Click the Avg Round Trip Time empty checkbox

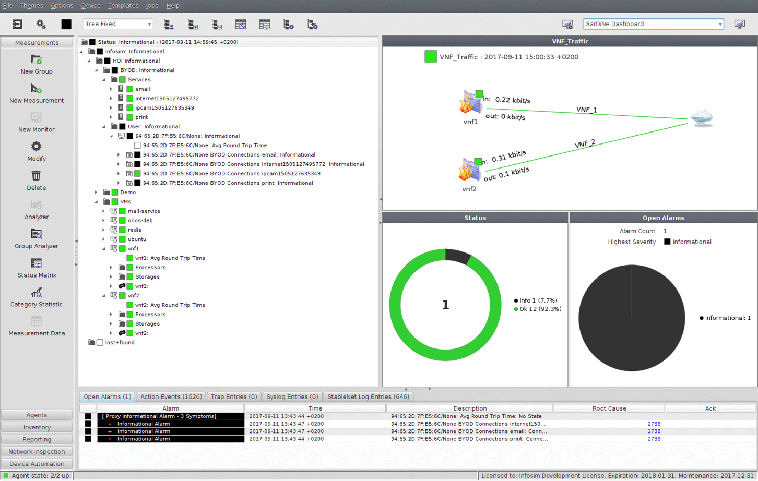point(137,146)
